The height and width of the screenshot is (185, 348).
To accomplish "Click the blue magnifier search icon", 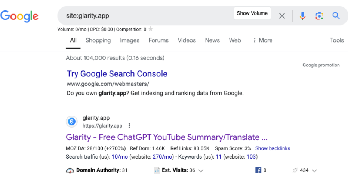I will [x=336, y=16].
